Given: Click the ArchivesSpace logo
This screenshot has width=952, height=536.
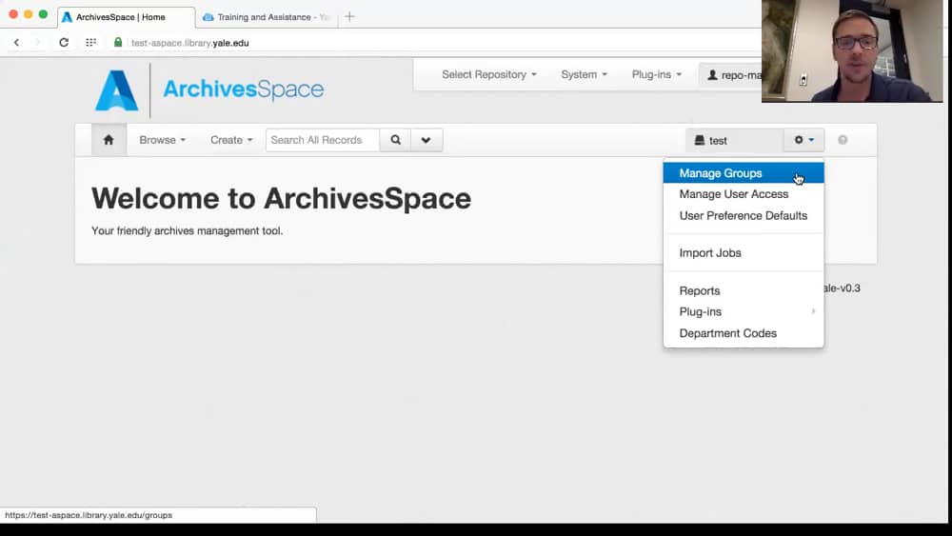Looking at the screenshot, I should coord(209,89).
